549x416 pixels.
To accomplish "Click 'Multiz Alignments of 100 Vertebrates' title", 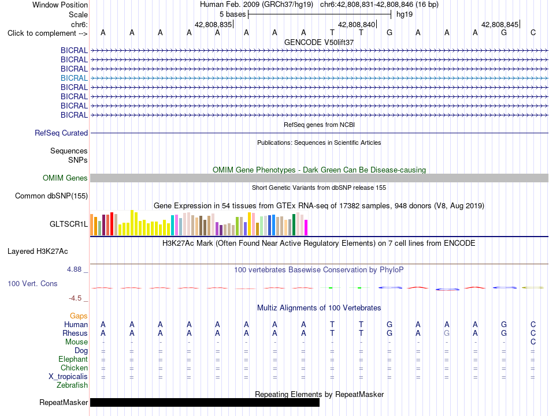I will [x=319, y=308].
